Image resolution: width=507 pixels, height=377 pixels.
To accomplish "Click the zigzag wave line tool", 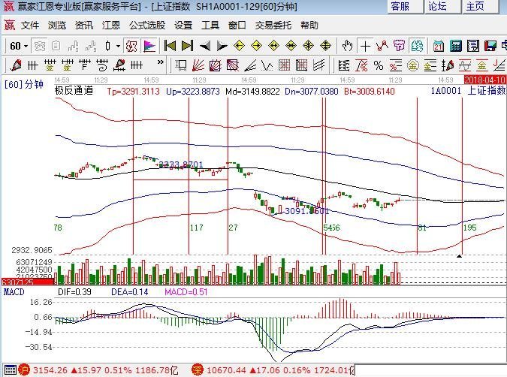I will pyautogui.click(x=267, y=65).
